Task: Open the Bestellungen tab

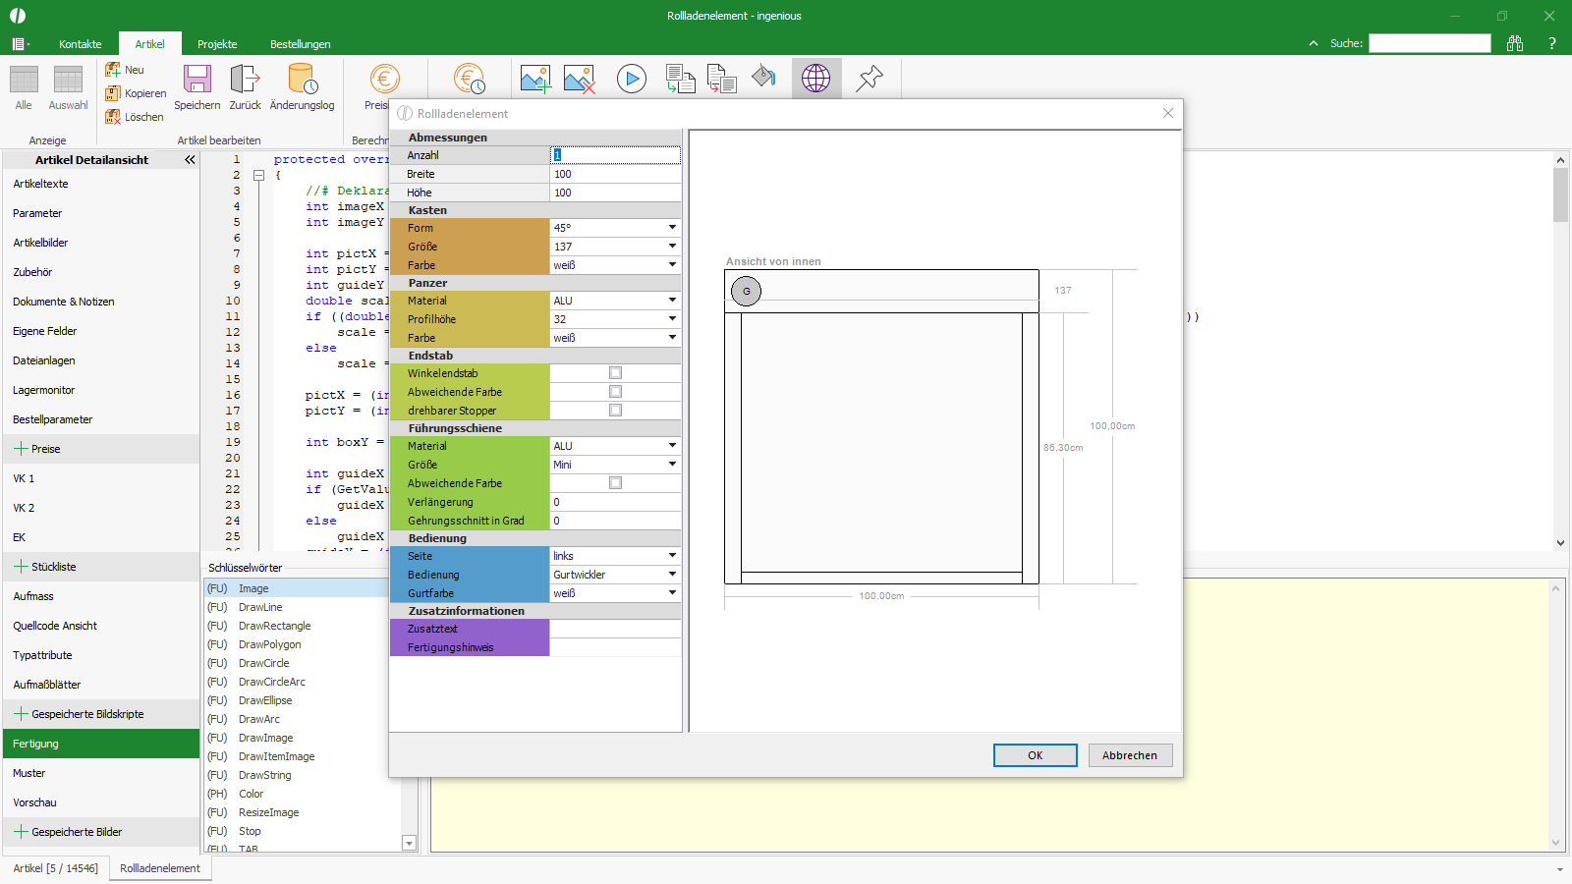Action: point(300,44)
